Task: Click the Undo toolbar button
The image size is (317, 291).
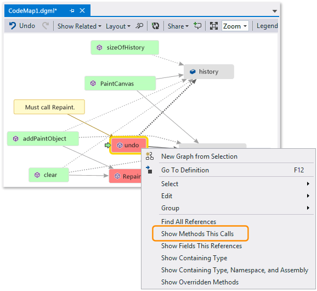Action: point(22,26)
